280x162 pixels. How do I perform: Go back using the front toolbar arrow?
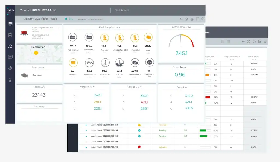[x=181, y=19]
